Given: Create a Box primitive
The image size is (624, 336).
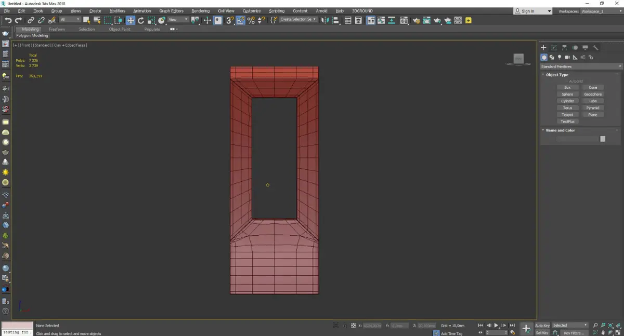Looking at the screenshot, I should 567,87.
